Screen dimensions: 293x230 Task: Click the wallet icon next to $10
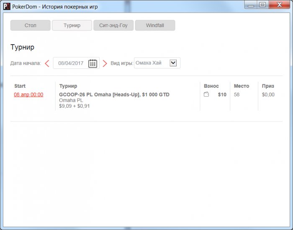tap(206, 94)
